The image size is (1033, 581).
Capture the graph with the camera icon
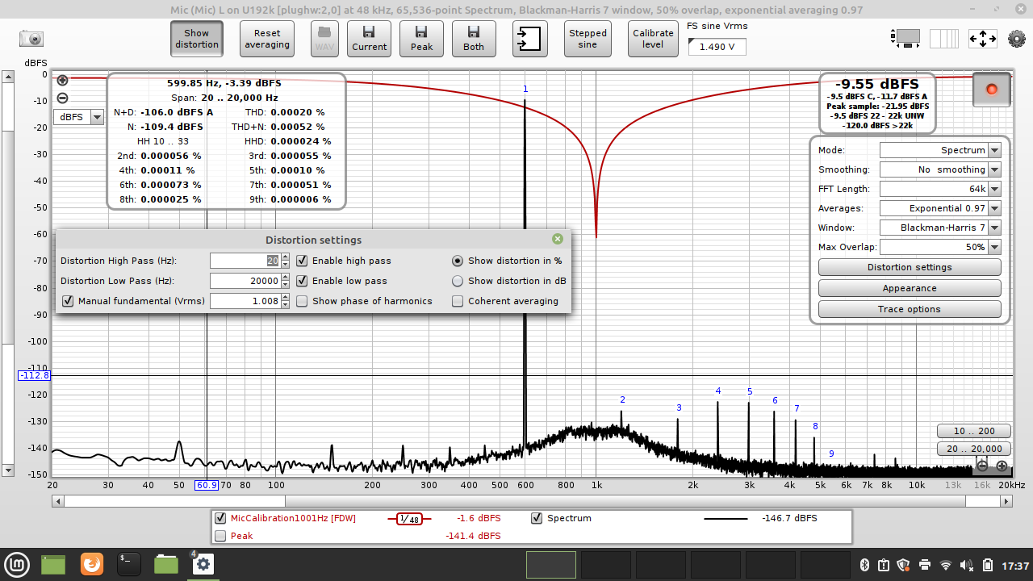tap(31, 39)
